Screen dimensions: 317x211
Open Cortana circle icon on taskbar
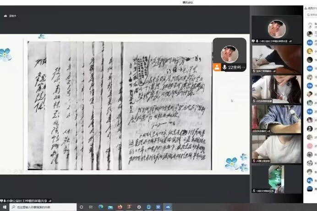pos(81,207)
